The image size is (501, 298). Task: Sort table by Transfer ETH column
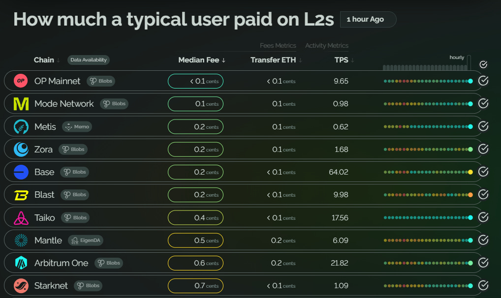click(x=276, y=60)
